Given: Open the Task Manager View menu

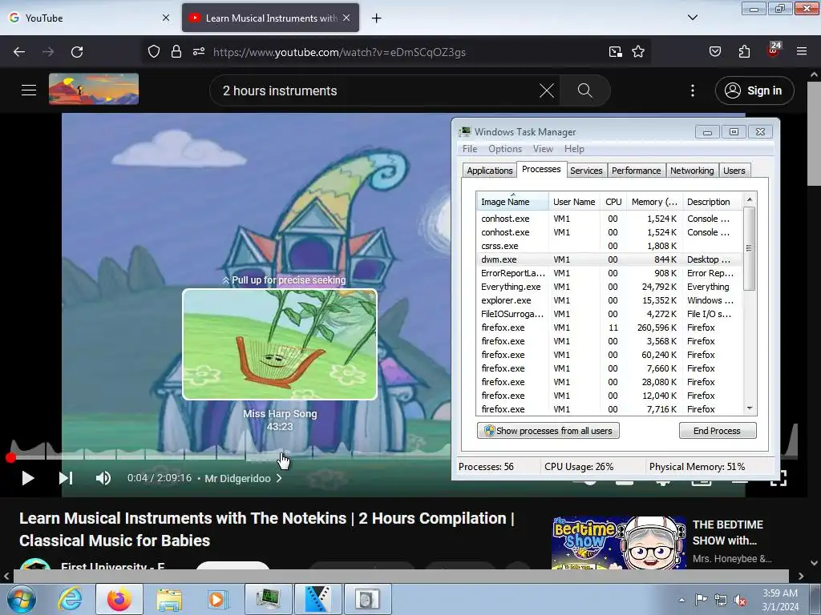Looking at the screenshot, I should click(x=543, y=149).
